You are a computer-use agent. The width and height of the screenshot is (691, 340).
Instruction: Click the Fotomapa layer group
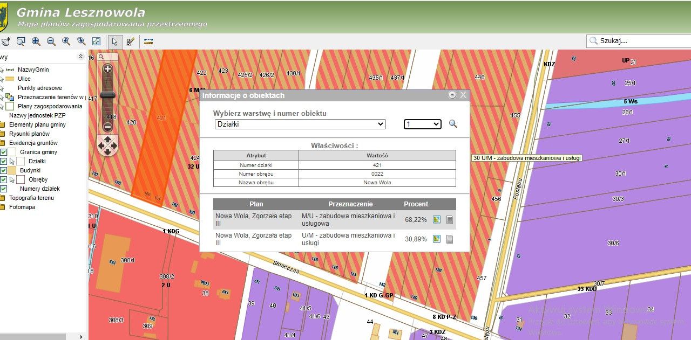pyautogui.click(x=22, y=207)
